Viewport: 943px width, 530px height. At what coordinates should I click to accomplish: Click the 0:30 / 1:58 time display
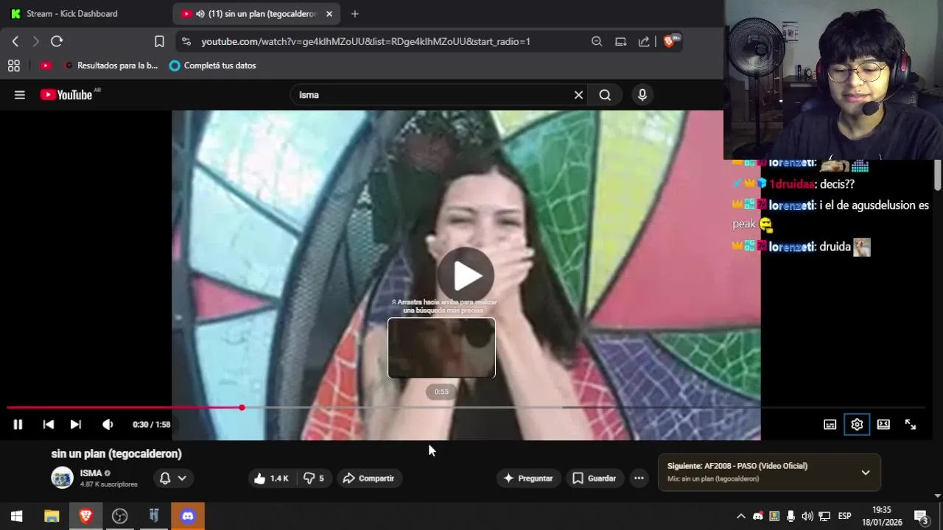(x=151, y=424)
